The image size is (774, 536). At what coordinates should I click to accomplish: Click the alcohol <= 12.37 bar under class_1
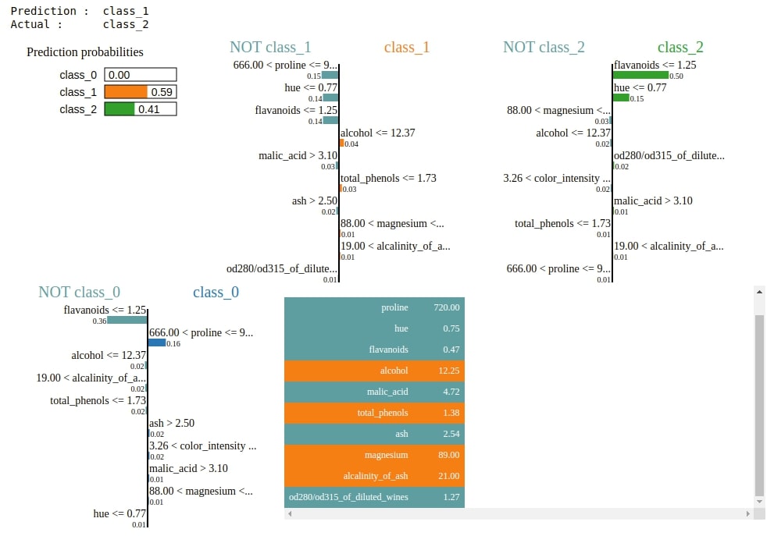click(x=343, y=143)
